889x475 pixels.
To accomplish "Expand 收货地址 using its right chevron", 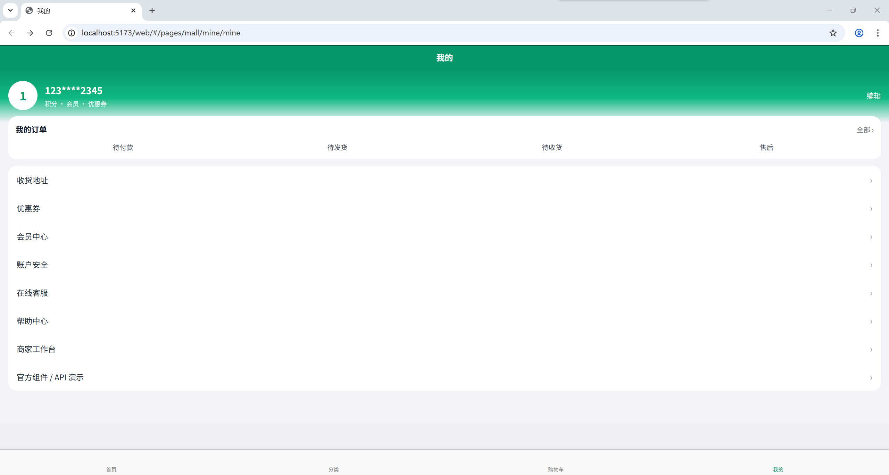I will 871,181.
